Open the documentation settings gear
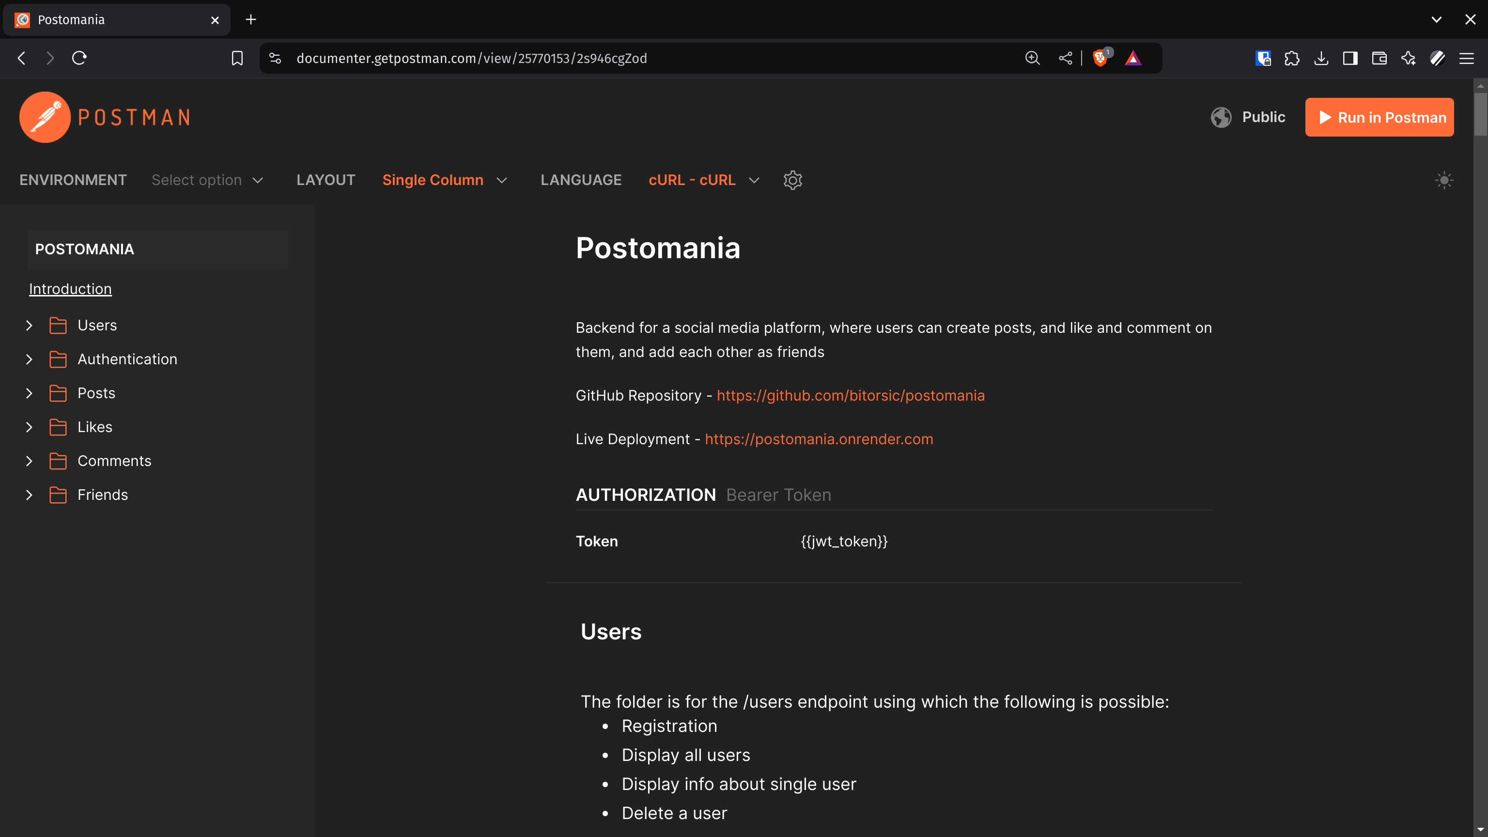 792,180
